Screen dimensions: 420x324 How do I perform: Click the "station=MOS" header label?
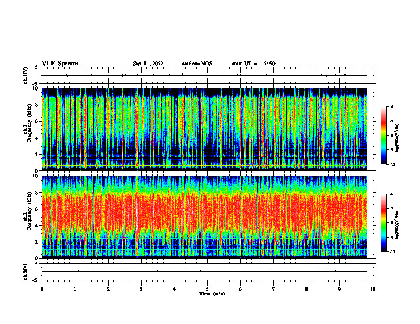[197, 64]
